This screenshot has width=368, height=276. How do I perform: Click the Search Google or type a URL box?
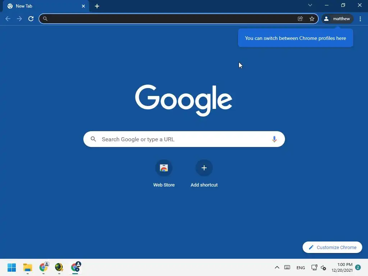point(184,139)
